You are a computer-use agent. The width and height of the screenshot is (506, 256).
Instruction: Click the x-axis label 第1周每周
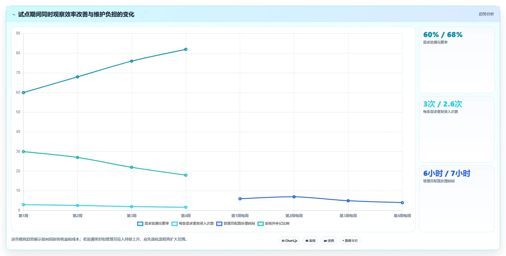[240, 216]
